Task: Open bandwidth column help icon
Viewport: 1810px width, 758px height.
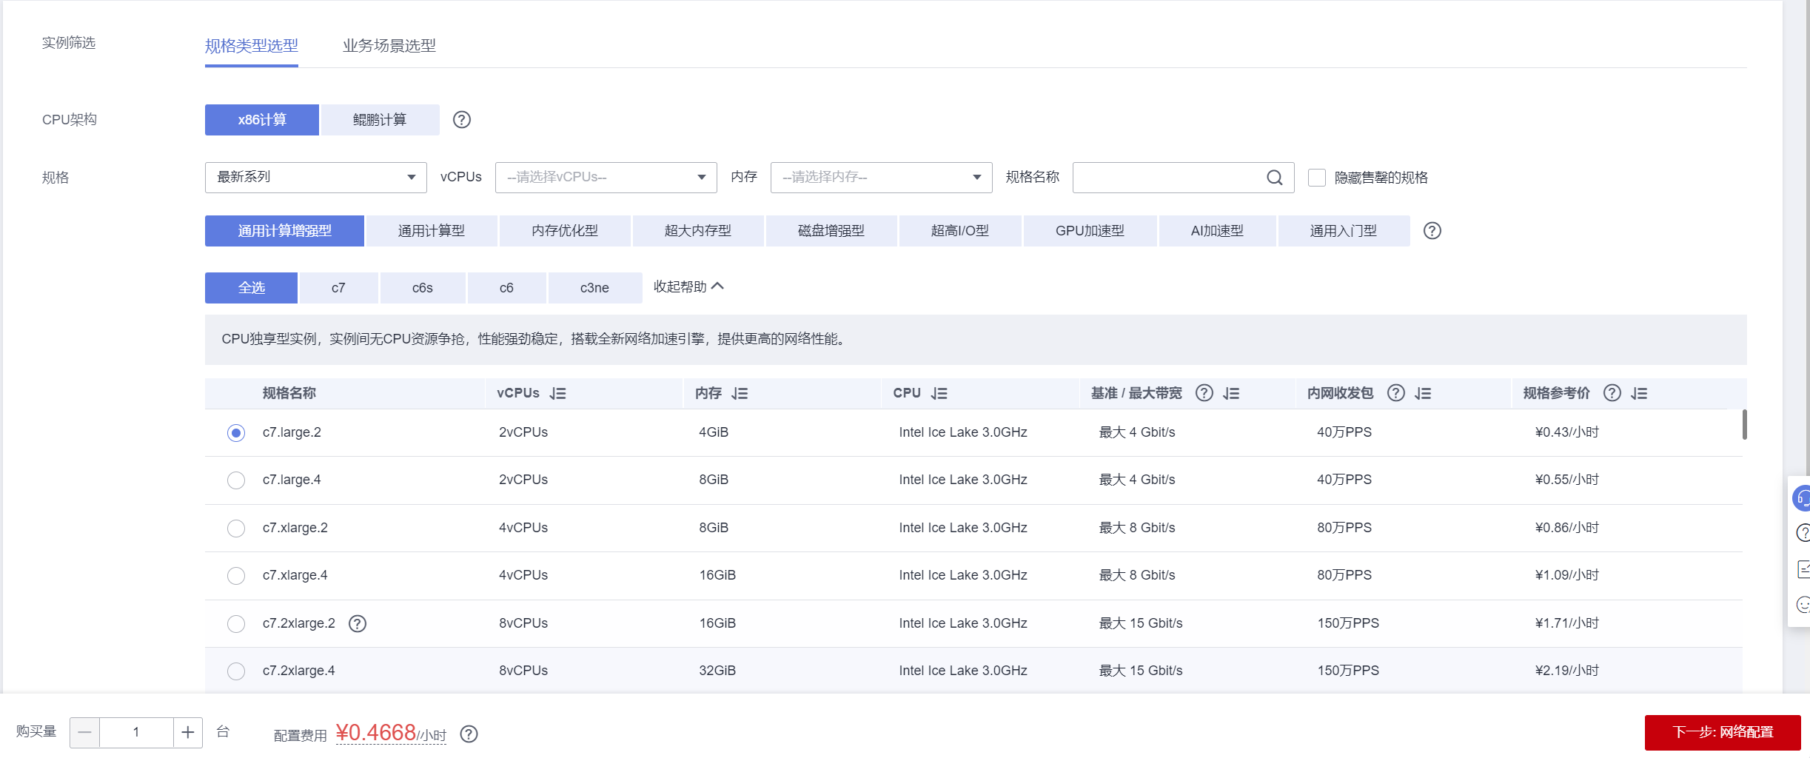Action: (x=1204, y=393)
